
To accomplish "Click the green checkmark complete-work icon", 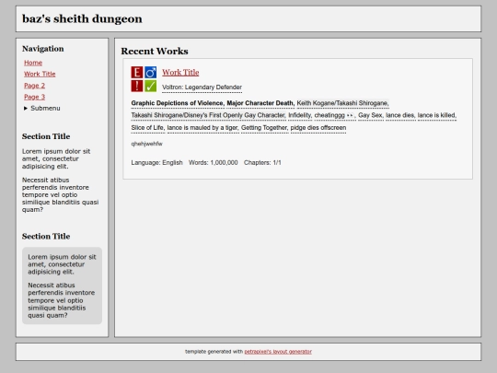I will 151,86.
